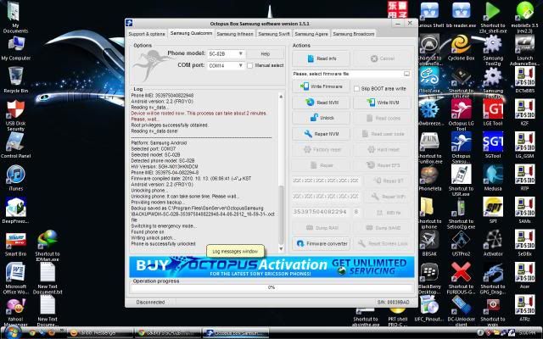Open the Firmware converter
This screenshot has height=339, width=543.
[321, 243]
